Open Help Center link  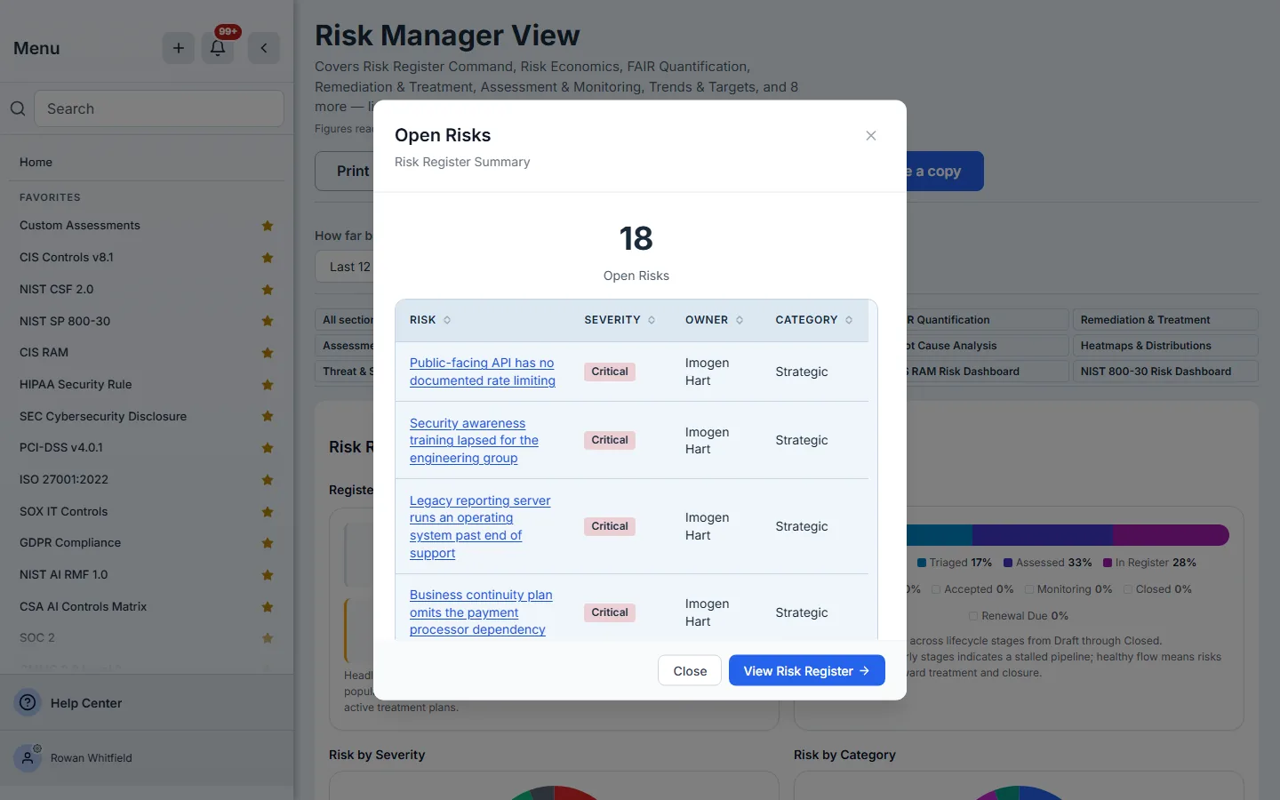pos(86,703)
